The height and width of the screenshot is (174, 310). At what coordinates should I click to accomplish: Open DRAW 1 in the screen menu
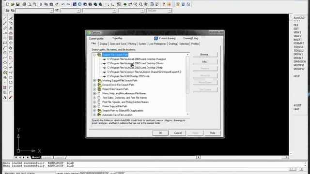coord(298,54)
